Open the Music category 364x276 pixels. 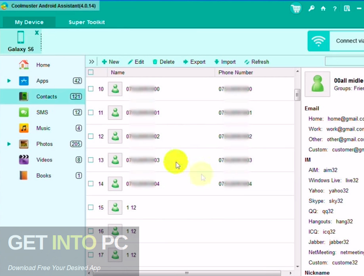click(x=42, y=128)
